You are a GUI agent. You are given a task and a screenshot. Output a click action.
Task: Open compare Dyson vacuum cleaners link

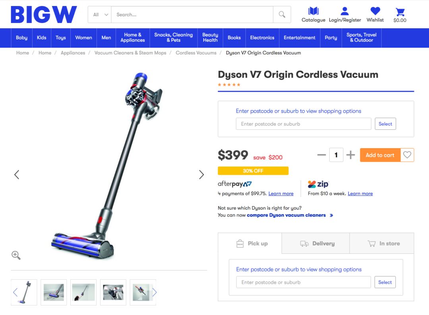[286, 215]
